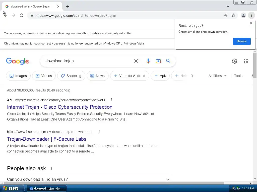Open the search Tools option
This screenshot has height=192, width=257.
(238, 76)
